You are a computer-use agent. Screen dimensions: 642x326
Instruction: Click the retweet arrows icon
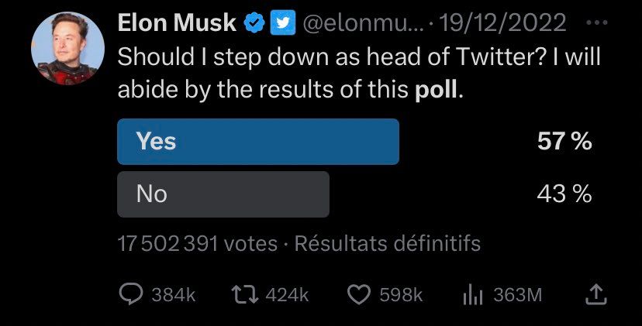pyautogui.click(x=245, y=294)
